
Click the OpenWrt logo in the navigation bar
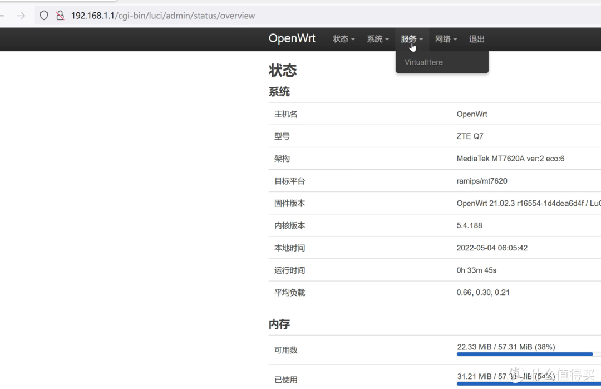[x=292, y=38]
